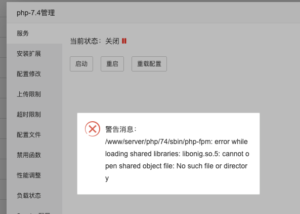Image resolution: width=300 pixels, height=214 pixels.
Task: Switch to the 配置修改 tab
Action: 34,74
